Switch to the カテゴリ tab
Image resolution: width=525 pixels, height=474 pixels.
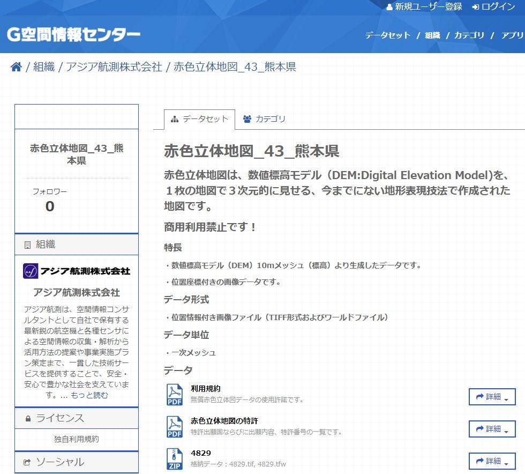(264, 119)
